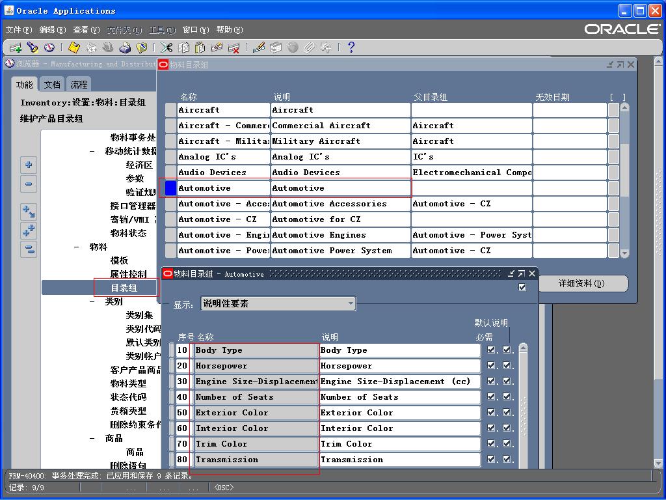The height and width of the screenshot is (500, 666).
Task: Open the 编辑 menu
Action: coord(53,30)
